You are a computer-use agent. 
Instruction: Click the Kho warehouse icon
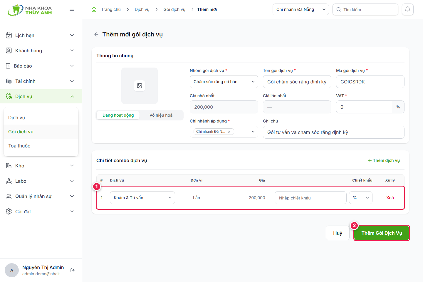9,166
